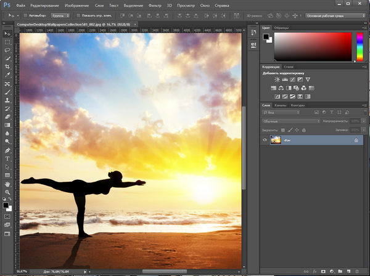Click the rainbow hue slider strip
370x276 pixels.
360,46
